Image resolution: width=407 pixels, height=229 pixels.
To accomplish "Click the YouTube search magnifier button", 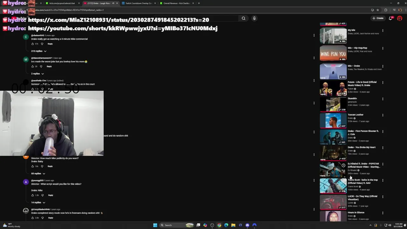I will 244,18.
